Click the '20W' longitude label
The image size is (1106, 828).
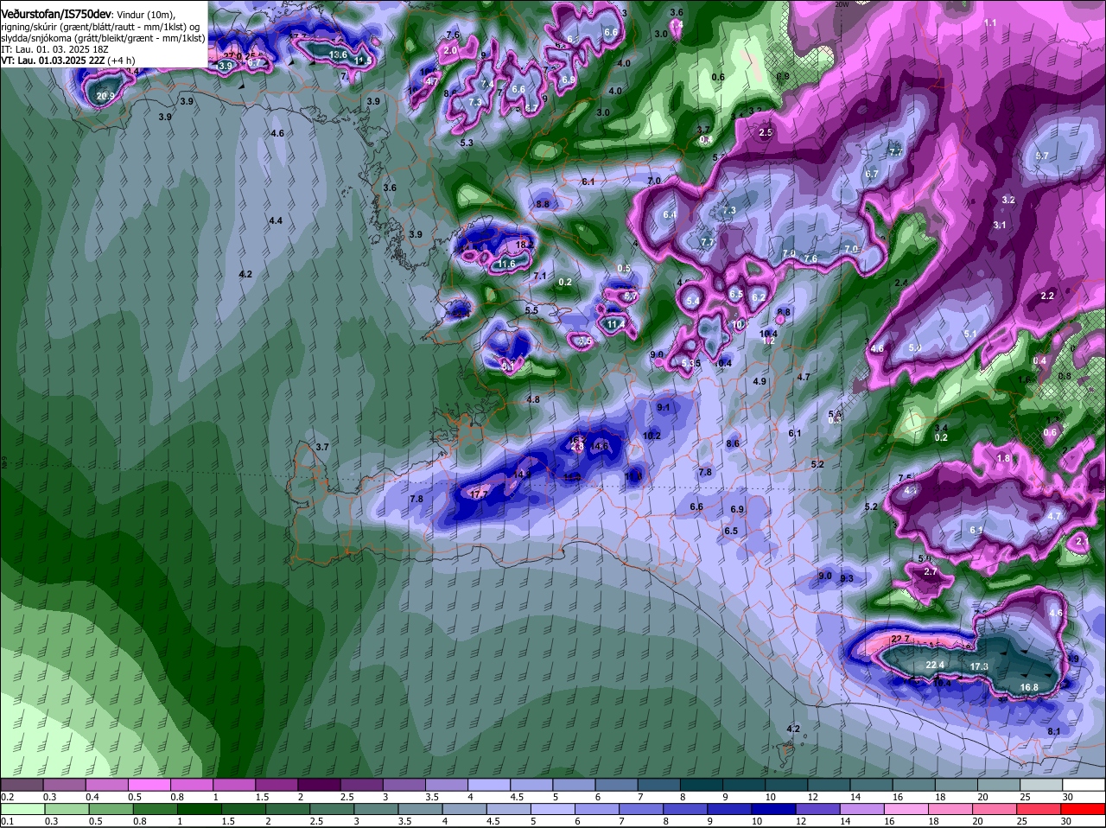coord(842,4)
